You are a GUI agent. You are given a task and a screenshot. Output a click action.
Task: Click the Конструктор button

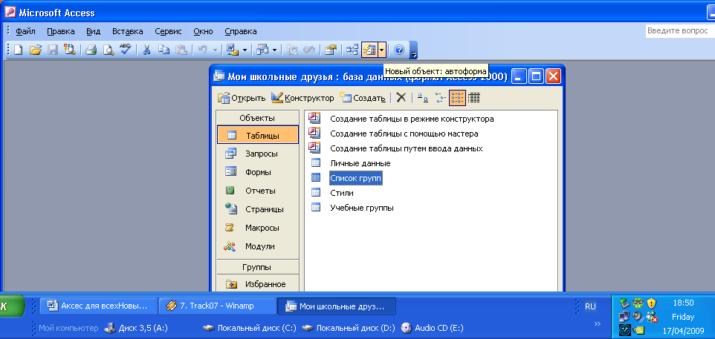(302, 98)
